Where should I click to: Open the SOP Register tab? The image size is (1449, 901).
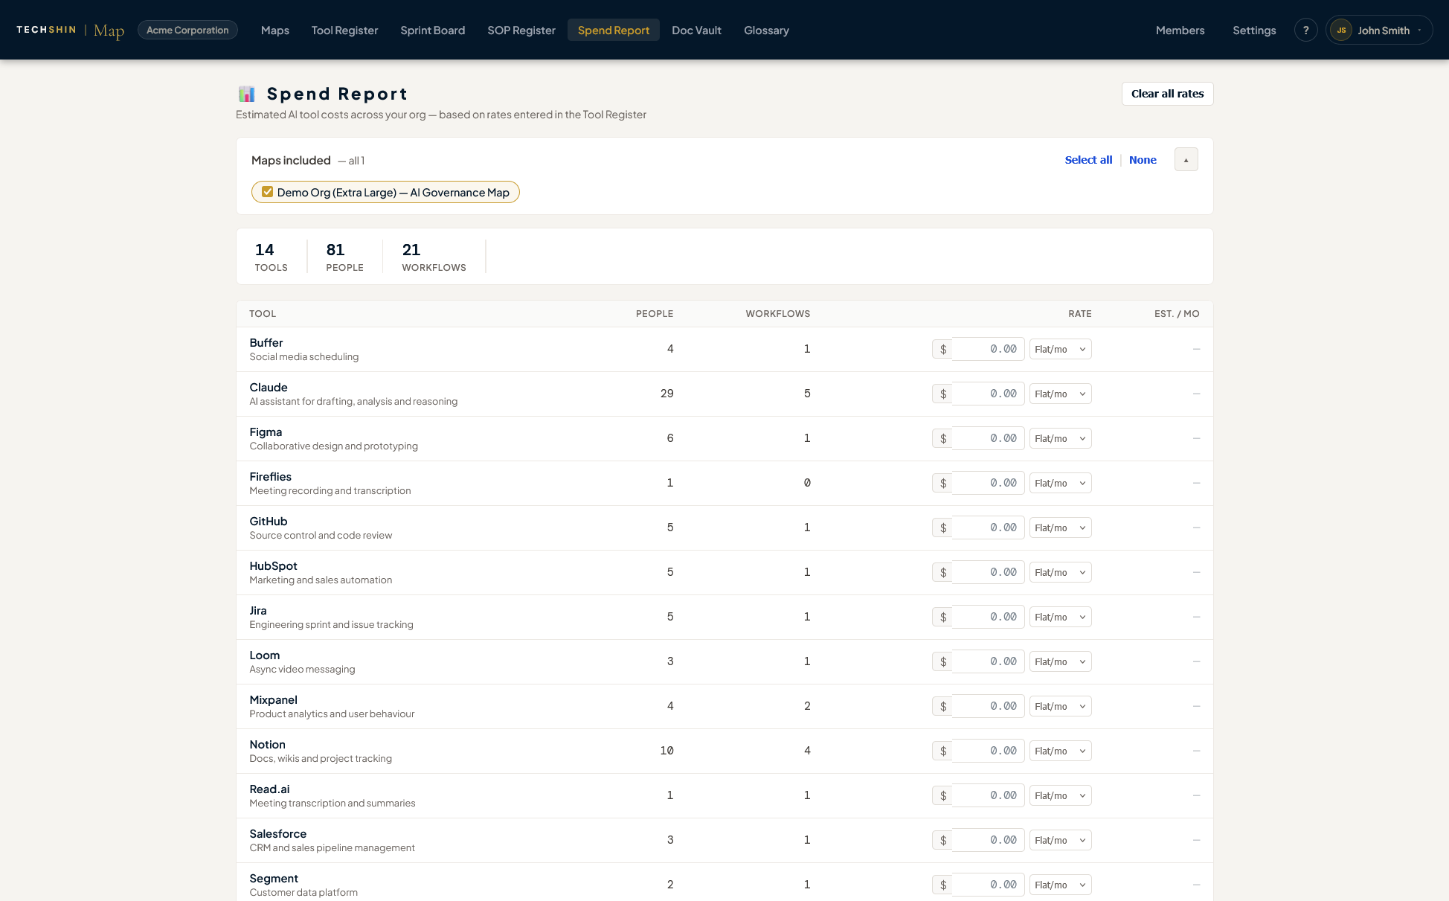pos(521,30)
